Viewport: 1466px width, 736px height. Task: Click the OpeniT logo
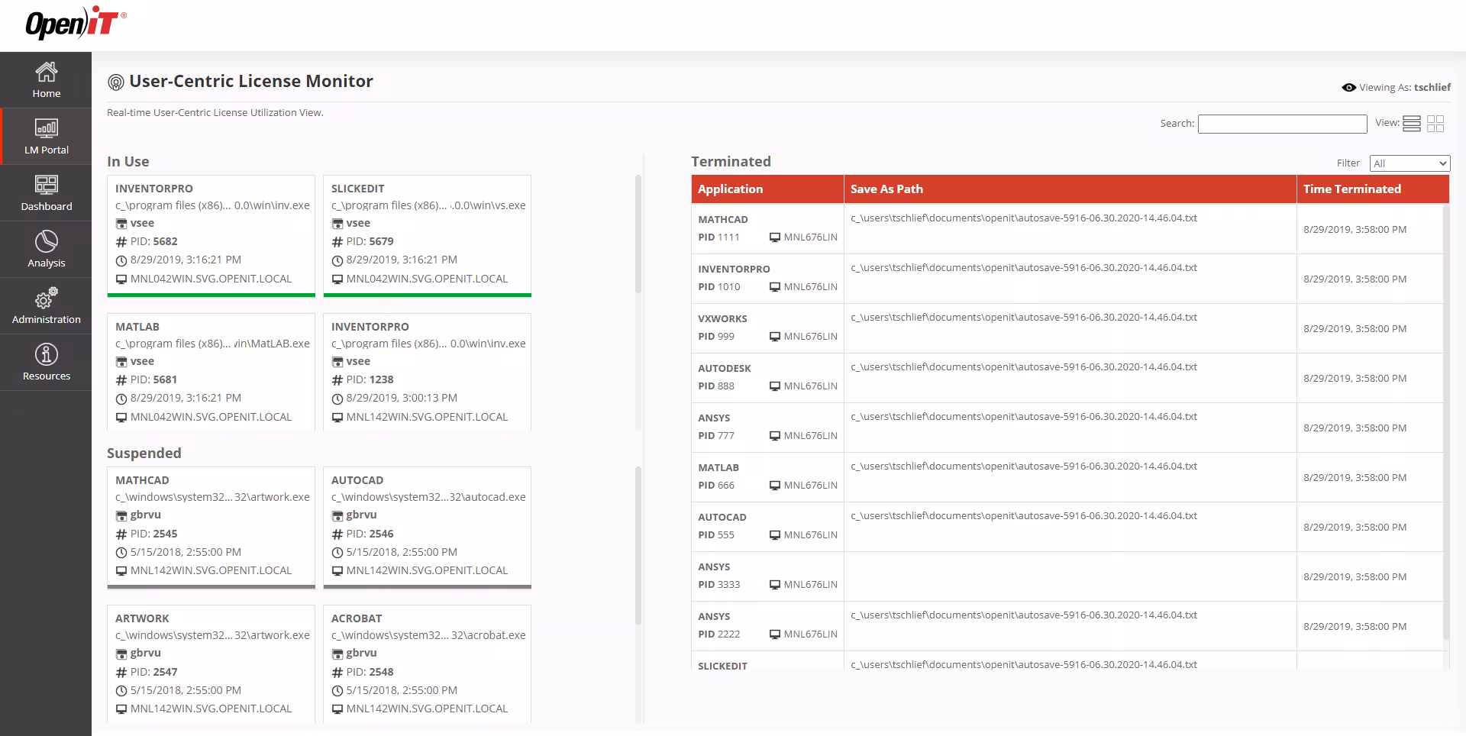pos(76,23)
